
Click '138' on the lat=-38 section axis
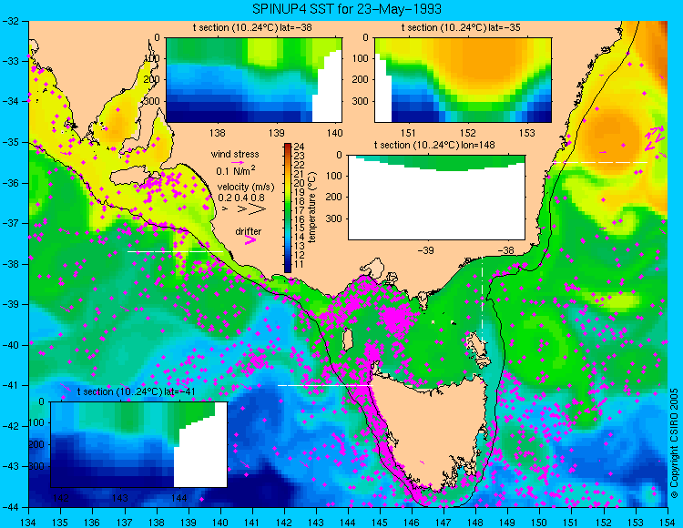click(x=218, y=133)
